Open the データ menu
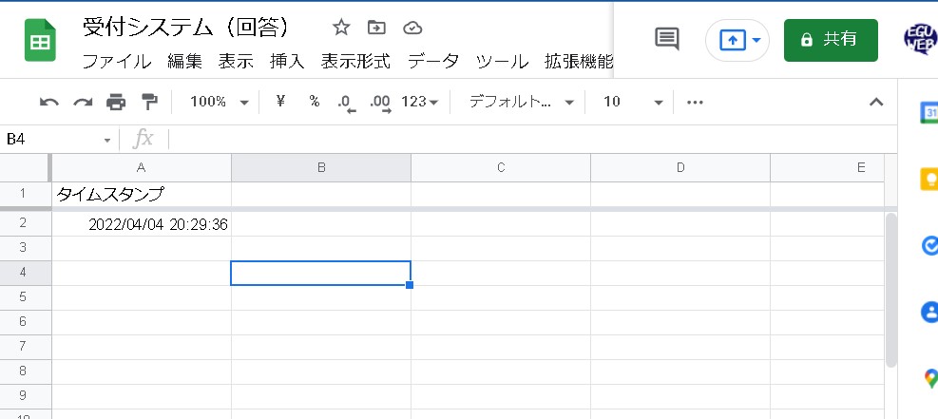The height and width of the screenshot is (419, 938). [x=432, y=62]
